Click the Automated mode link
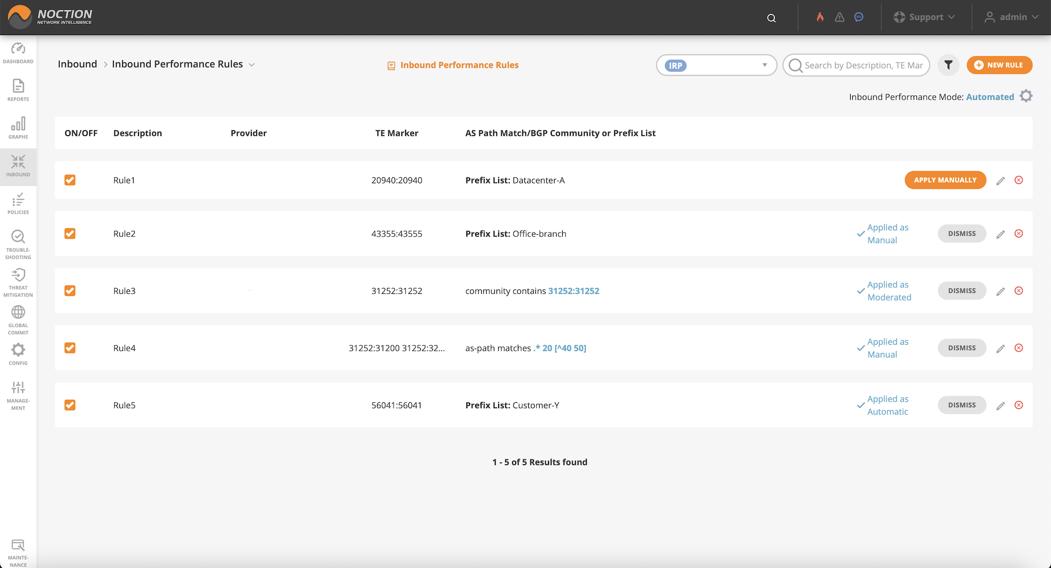The image size is (1051, 568). tap(990, 97)
